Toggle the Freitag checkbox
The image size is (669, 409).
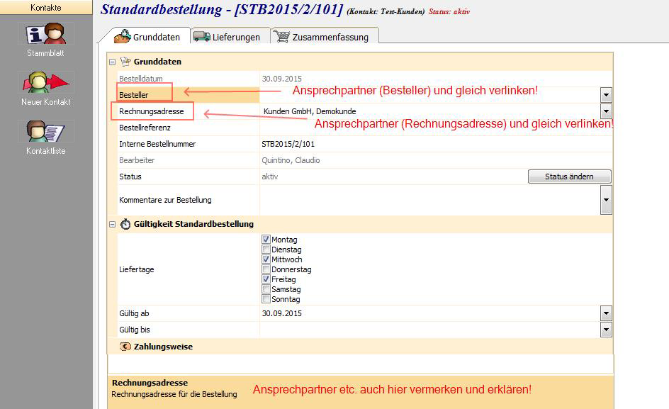tap(266, 279)
